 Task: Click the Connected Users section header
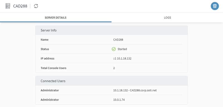[x=111, y=81]
